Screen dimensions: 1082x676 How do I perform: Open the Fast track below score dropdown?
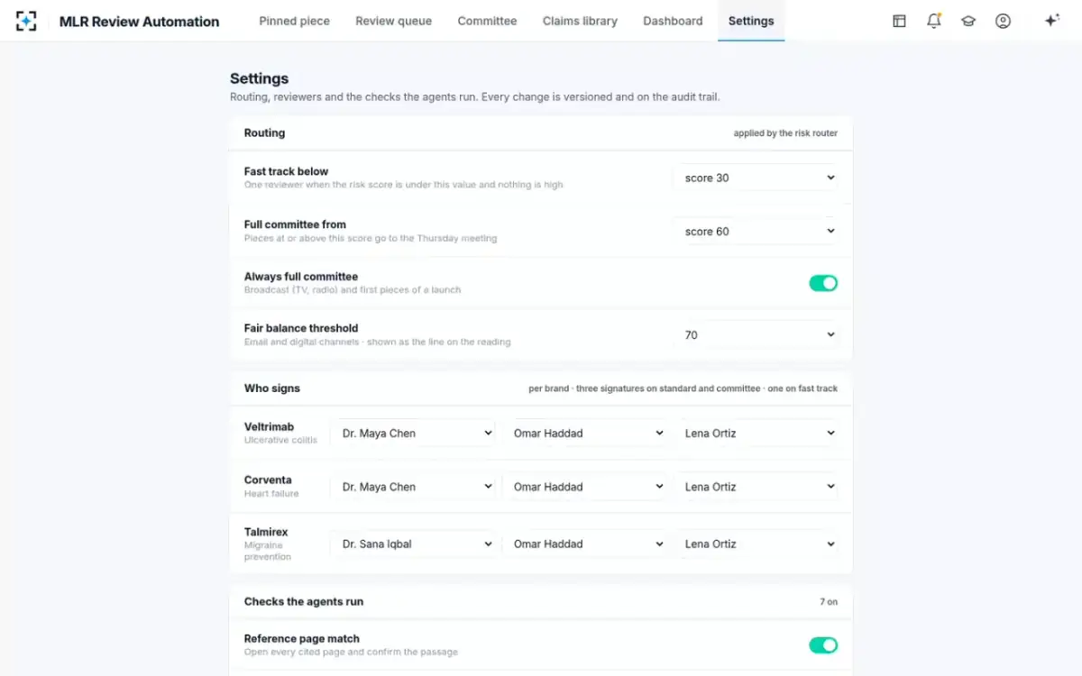click(756, 178)
